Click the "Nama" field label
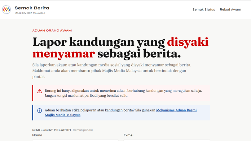The width and height of the screenshot is (251, 141). tap(37, 135)
